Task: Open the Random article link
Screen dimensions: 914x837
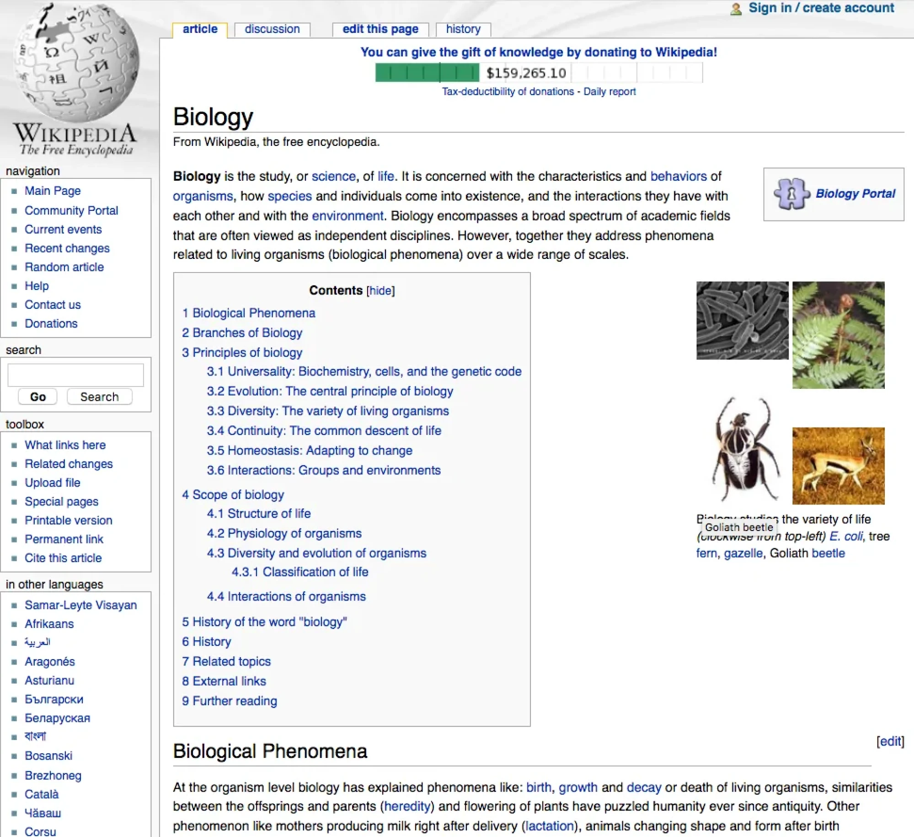Action: coord(64,267)
